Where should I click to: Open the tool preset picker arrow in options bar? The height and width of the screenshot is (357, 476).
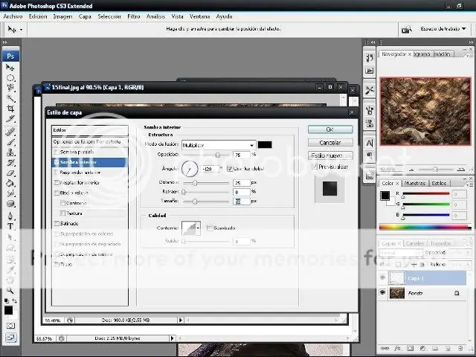21,30
